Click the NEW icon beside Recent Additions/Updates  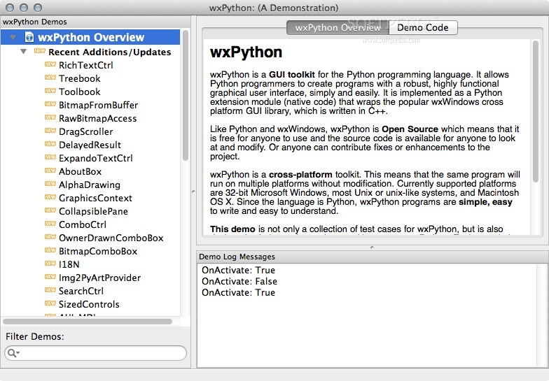(39, 51)
